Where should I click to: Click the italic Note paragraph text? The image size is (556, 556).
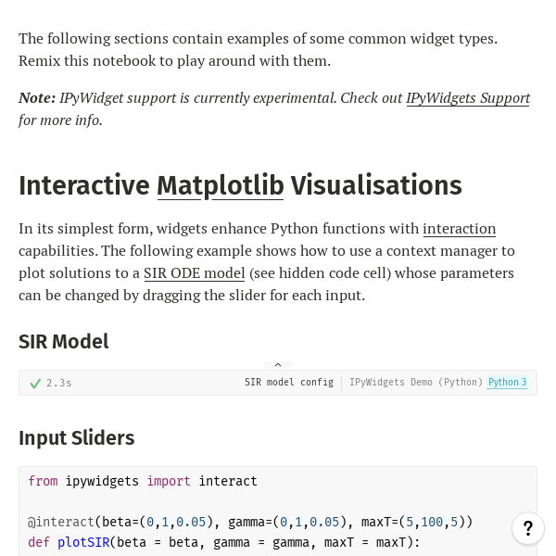tap(274, 108)
